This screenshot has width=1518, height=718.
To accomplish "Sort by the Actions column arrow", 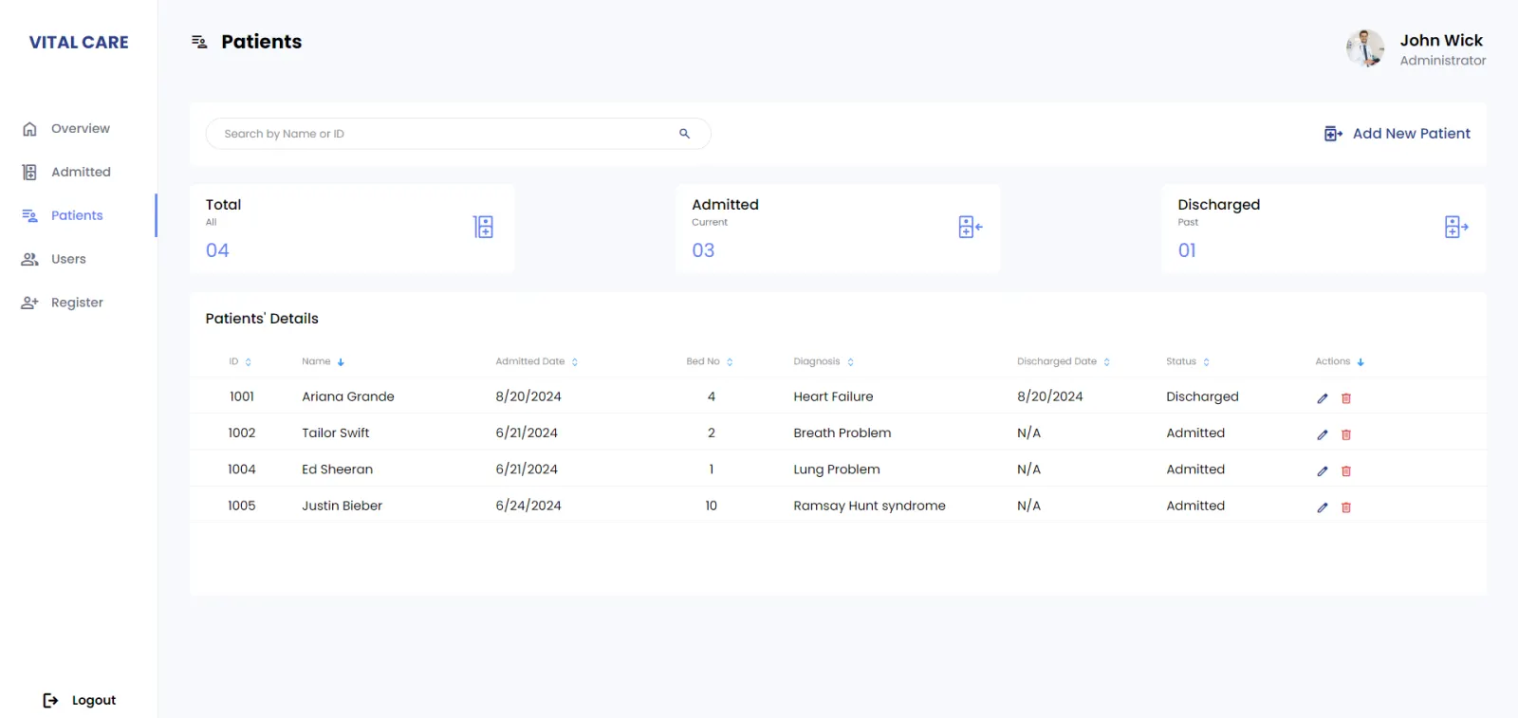I will (x=1361, y=362).
